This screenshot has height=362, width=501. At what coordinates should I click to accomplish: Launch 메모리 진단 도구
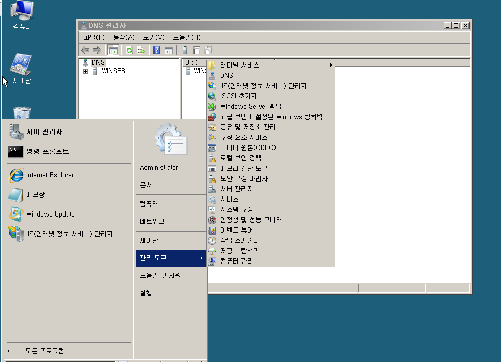point(271,168)
